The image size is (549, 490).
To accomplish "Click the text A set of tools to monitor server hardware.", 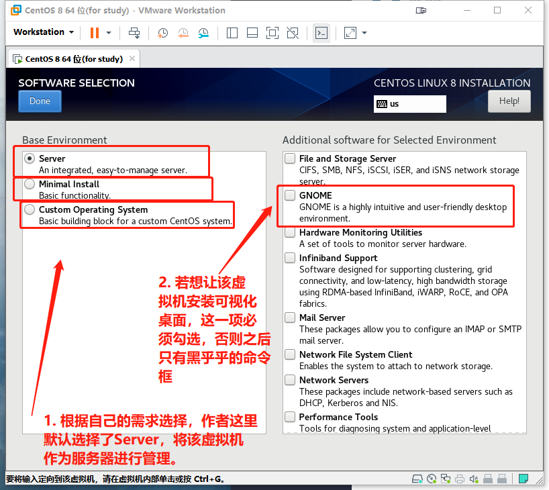I will tap(383, 244).
